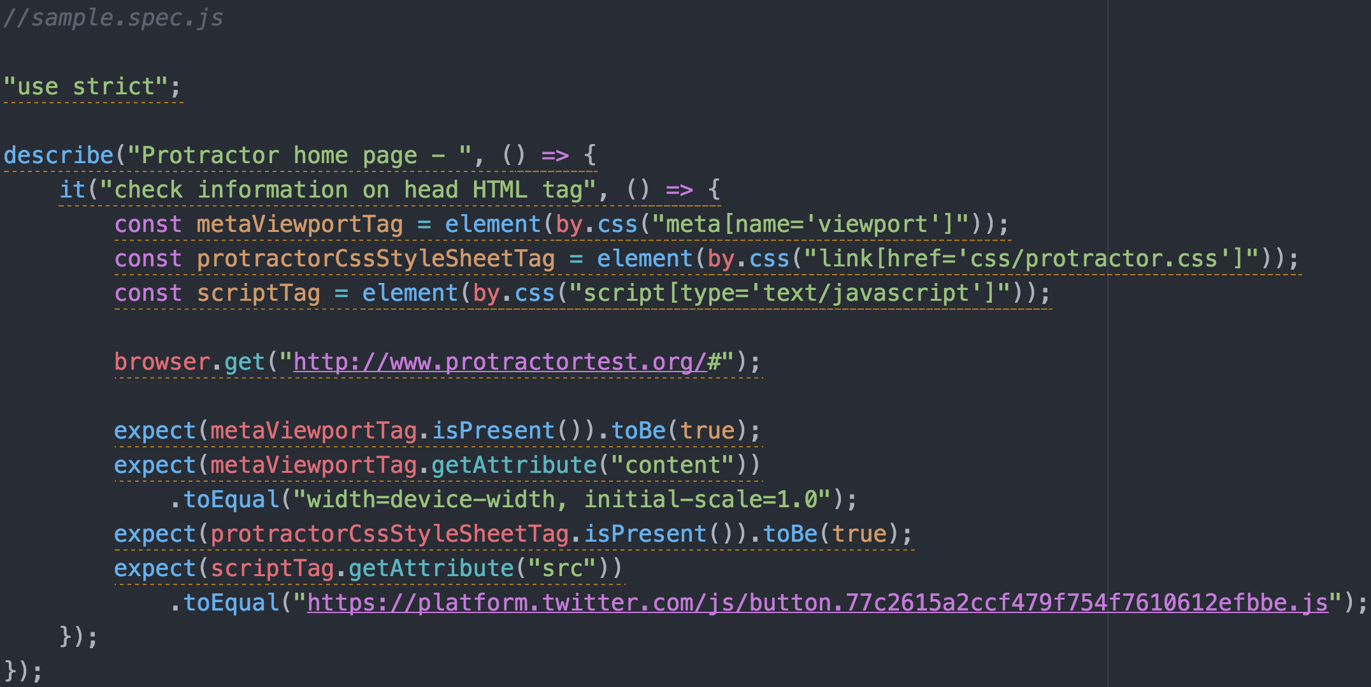Click the "width=device-width, initial-scale=1.0" string
The height and width of the screenshot is (687, 1371).
562,500
